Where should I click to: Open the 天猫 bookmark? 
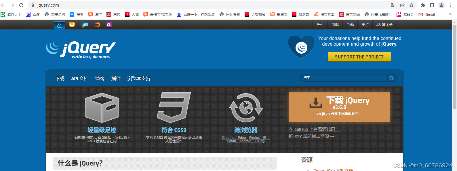tap(132, 14)
